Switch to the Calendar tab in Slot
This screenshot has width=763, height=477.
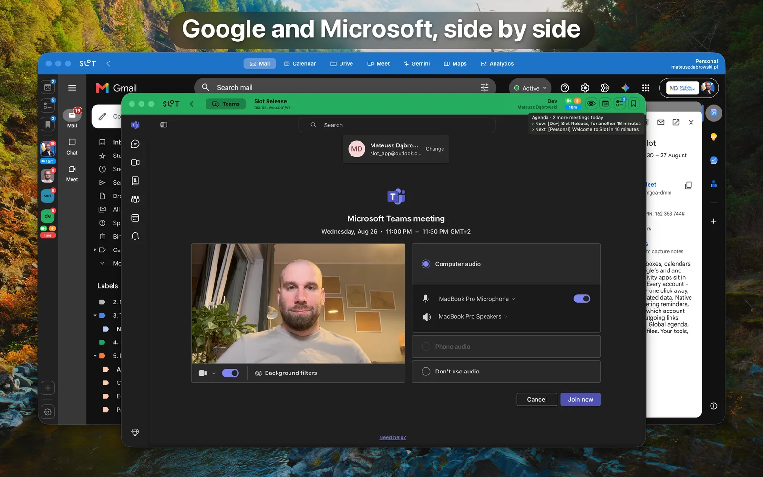coord(300,63)
